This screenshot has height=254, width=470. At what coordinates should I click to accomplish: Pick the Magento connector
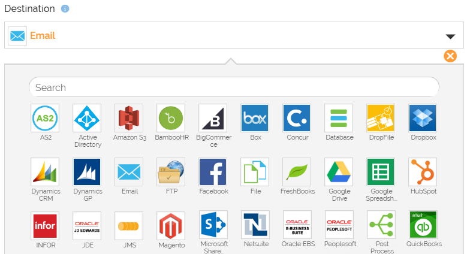(171, 225)
